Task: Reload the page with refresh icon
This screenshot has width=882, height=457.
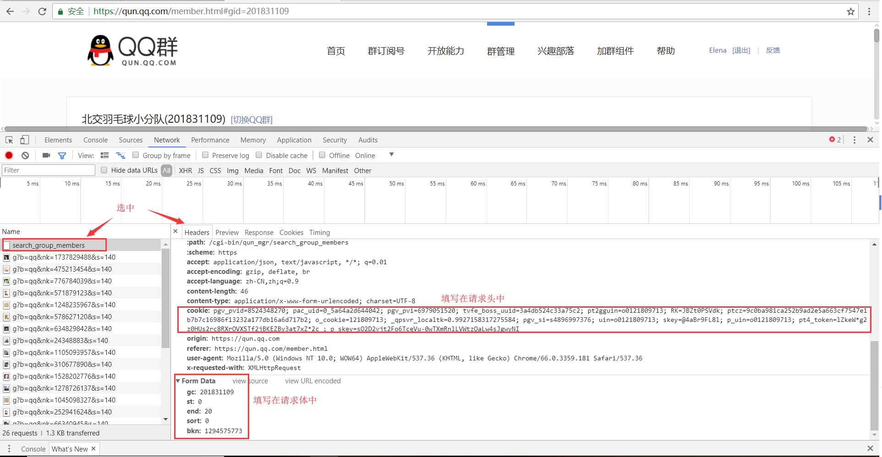Action: coord(42,11)
